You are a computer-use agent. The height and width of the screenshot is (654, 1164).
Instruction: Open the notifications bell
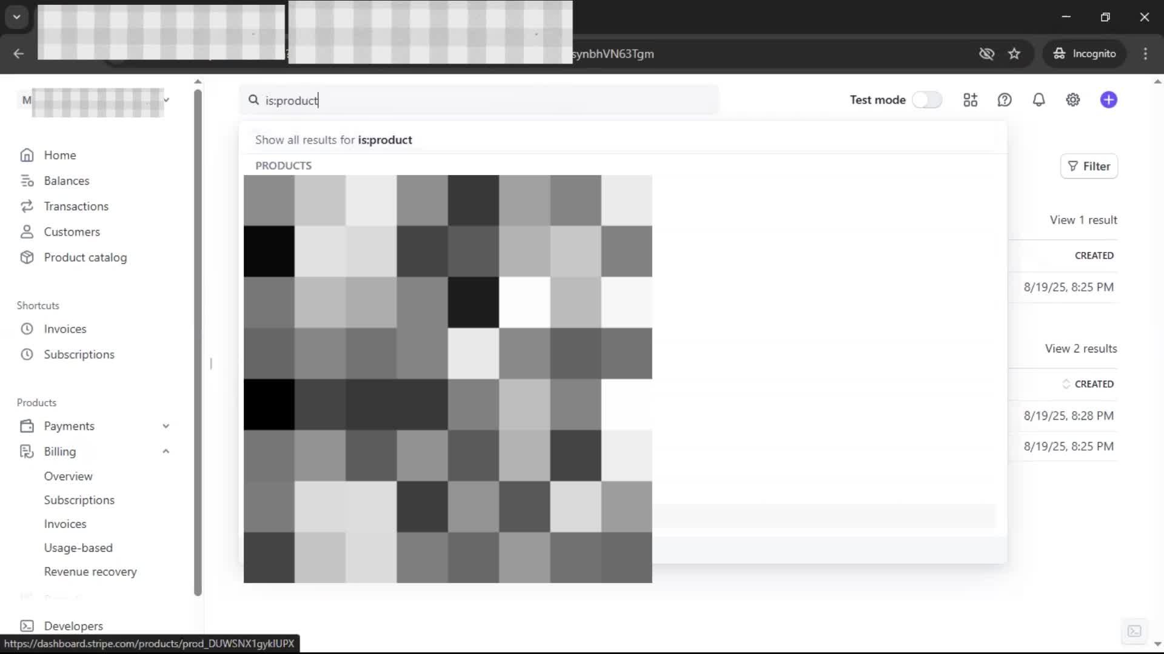[x=1039, y=100]
